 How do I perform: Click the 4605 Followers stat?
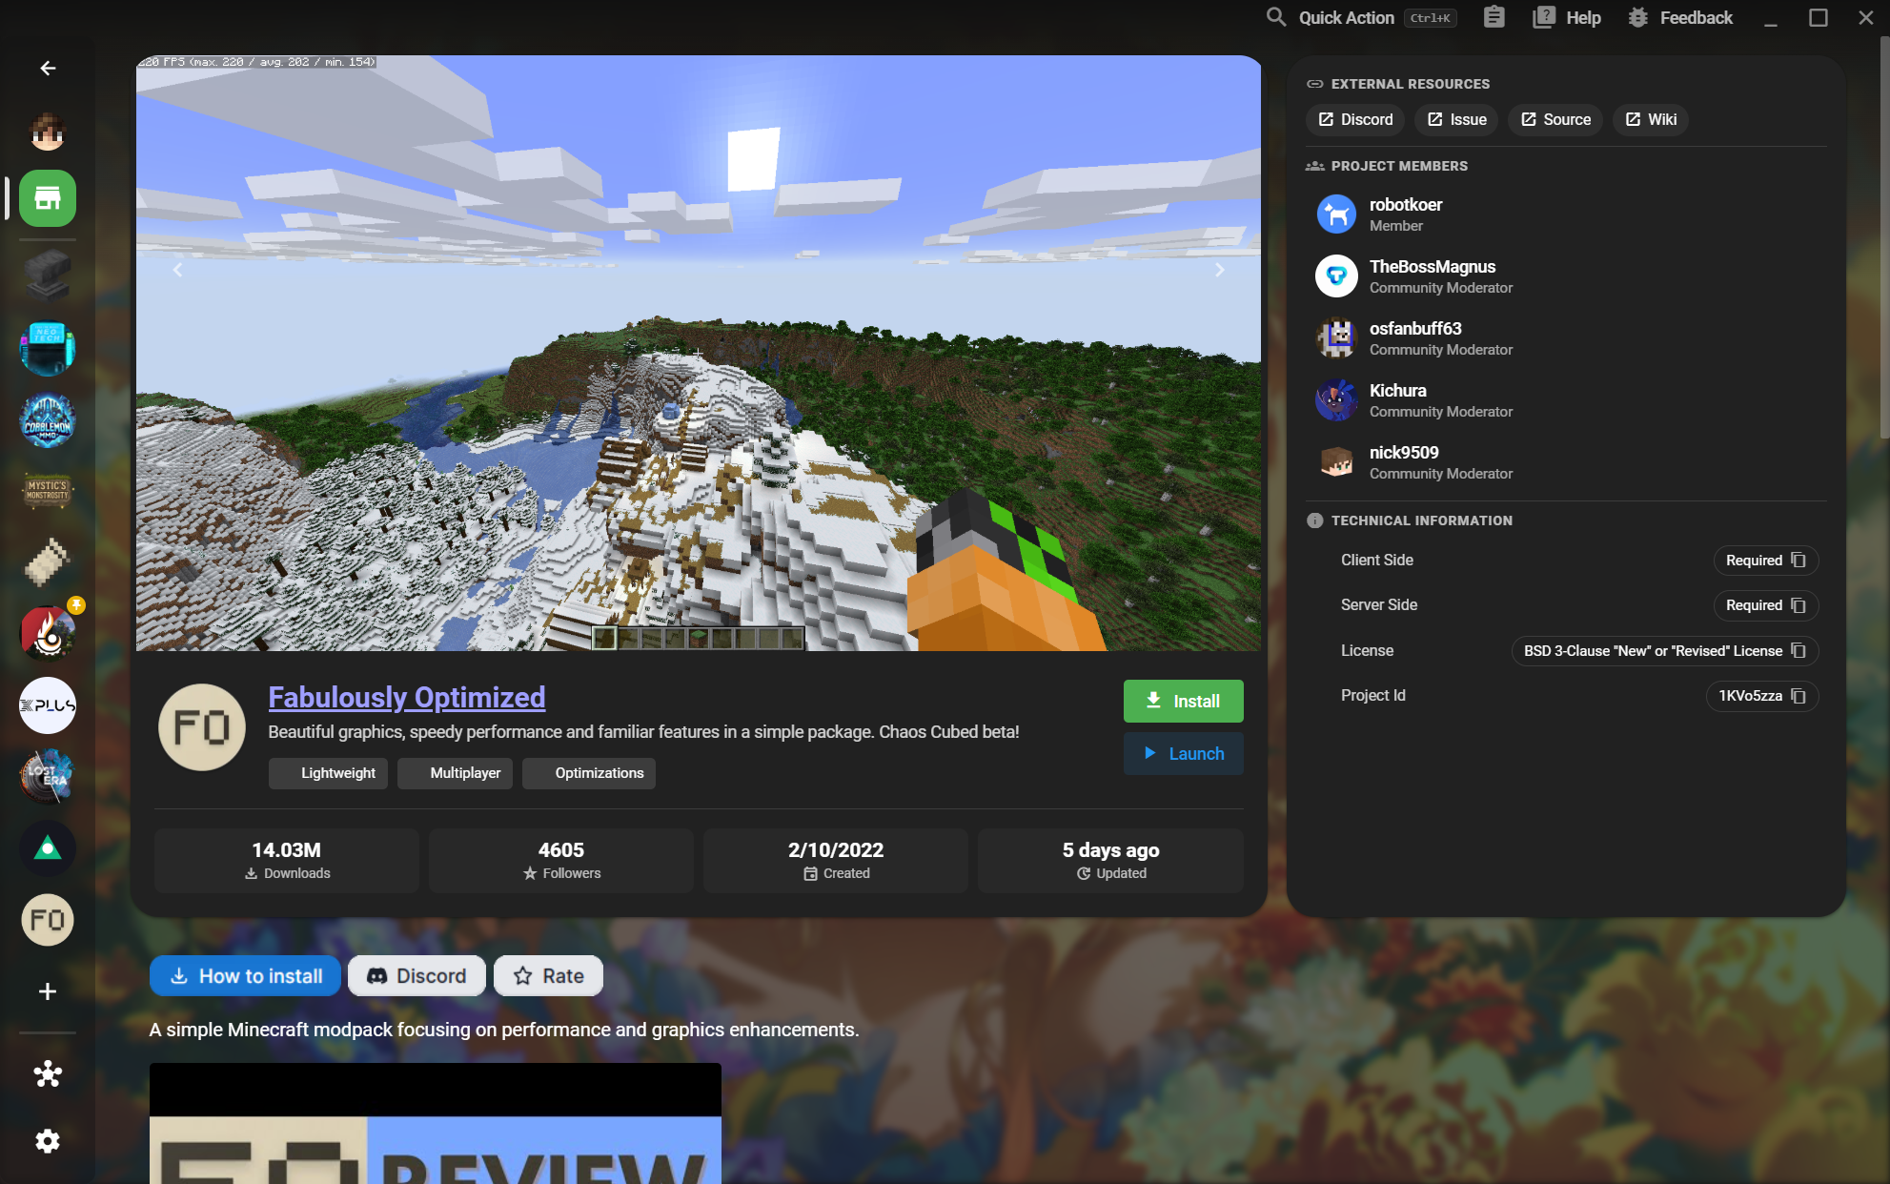pyautogui.click(x=561, y=860)
